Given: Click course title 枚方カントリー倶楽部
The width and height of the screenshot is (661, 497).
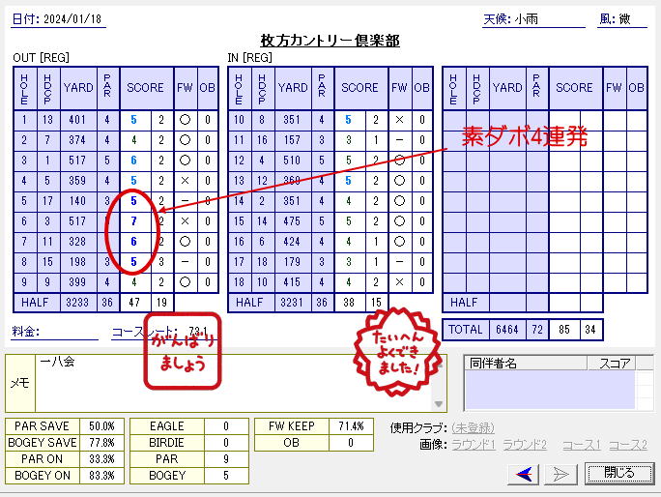Looking at the screenshot, I should (330, 41).
